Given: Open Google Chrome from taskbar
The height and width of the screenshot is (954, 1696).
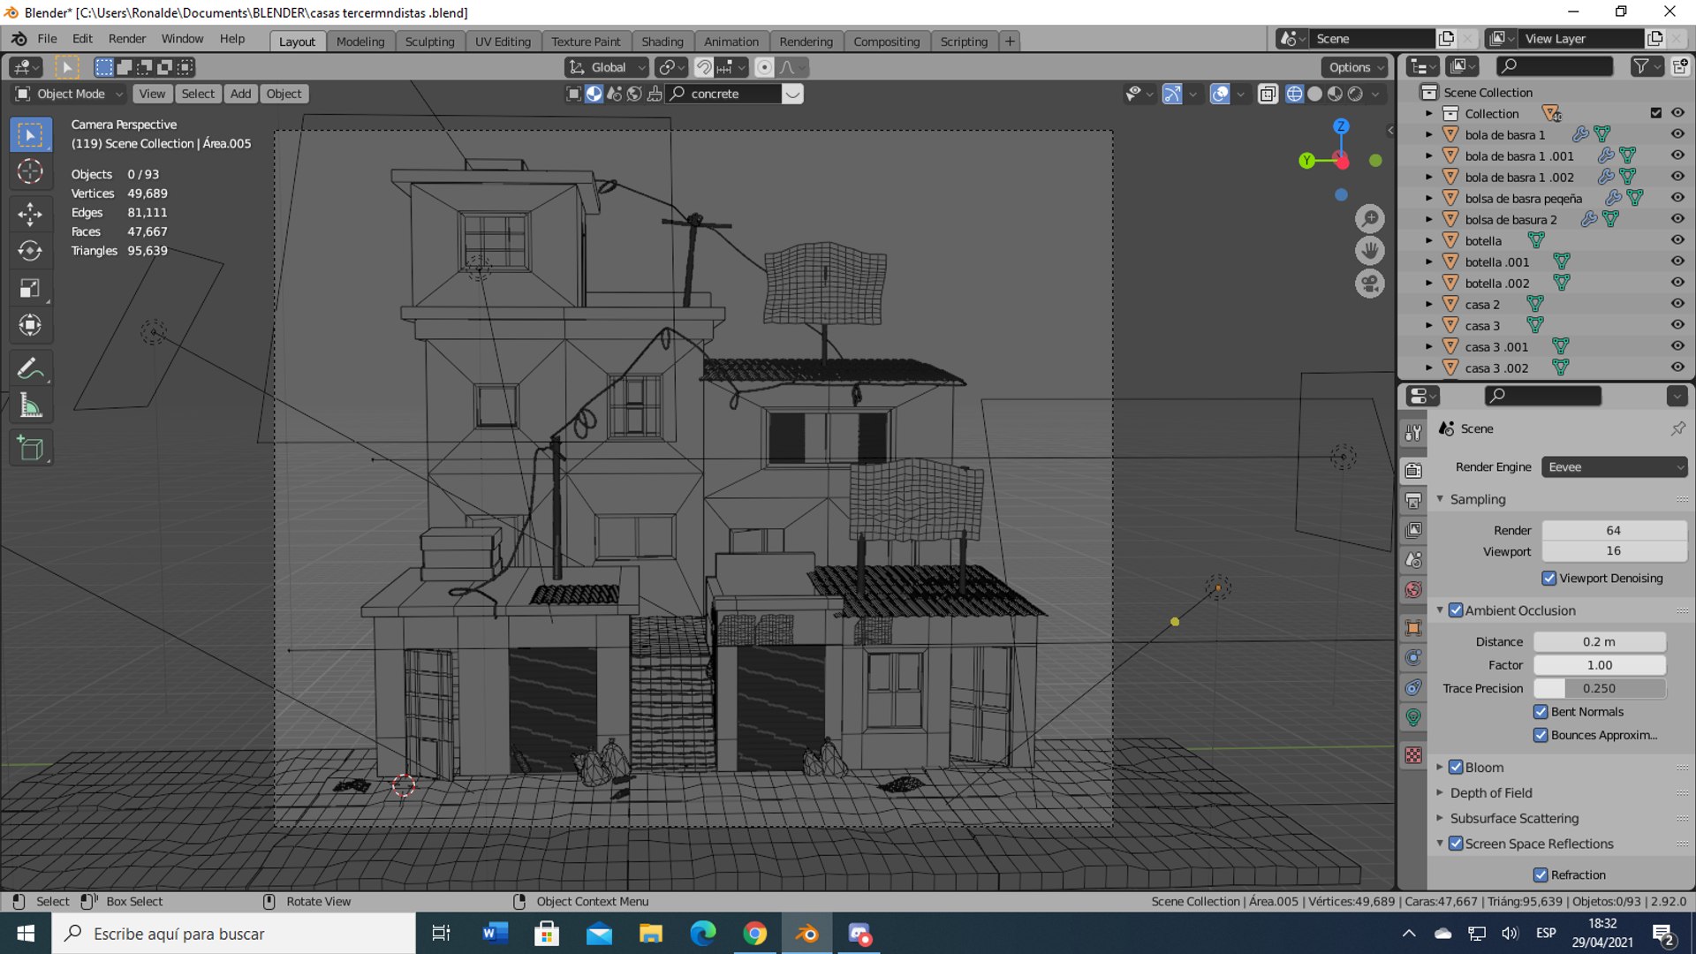Looking at the screenshot, I should pos(754,934).
